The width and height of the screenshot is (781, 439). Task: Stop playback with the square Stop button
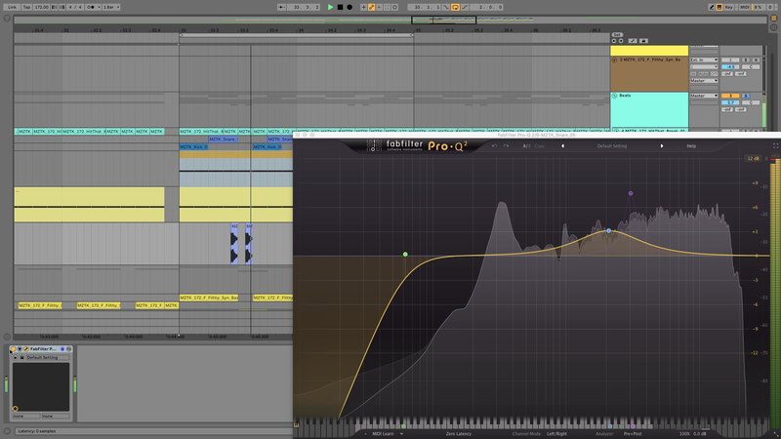coord(340,7)
